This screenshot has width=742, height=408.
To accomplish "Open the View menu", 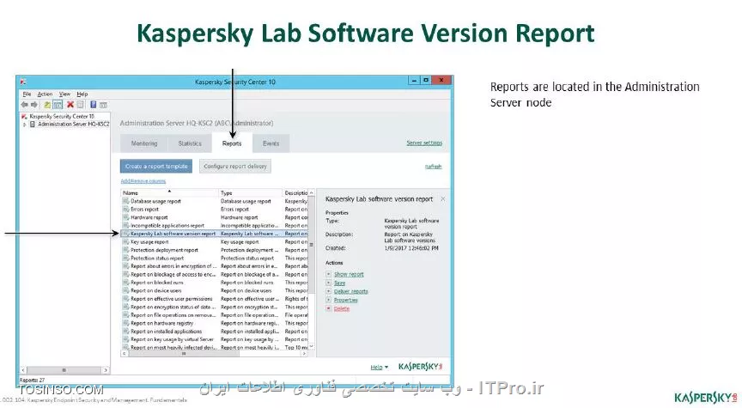I will pyautogui.click(x=64, y=94).
